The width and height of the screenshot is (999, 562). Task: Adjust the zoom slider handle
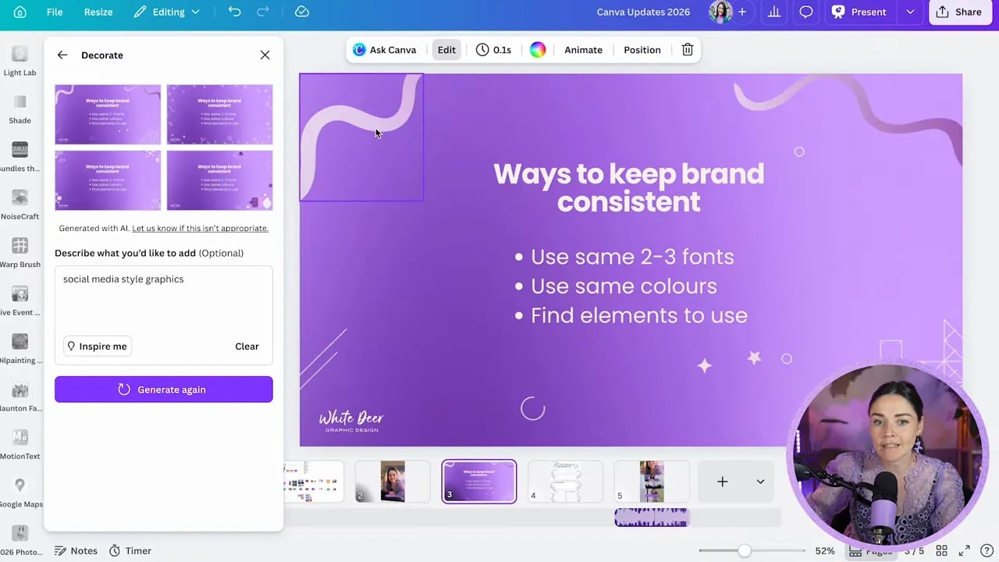(745, 551)
